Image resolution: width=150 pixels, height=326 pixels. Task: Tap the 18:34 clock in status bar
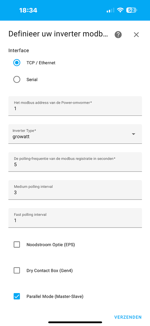click(28, 10)
